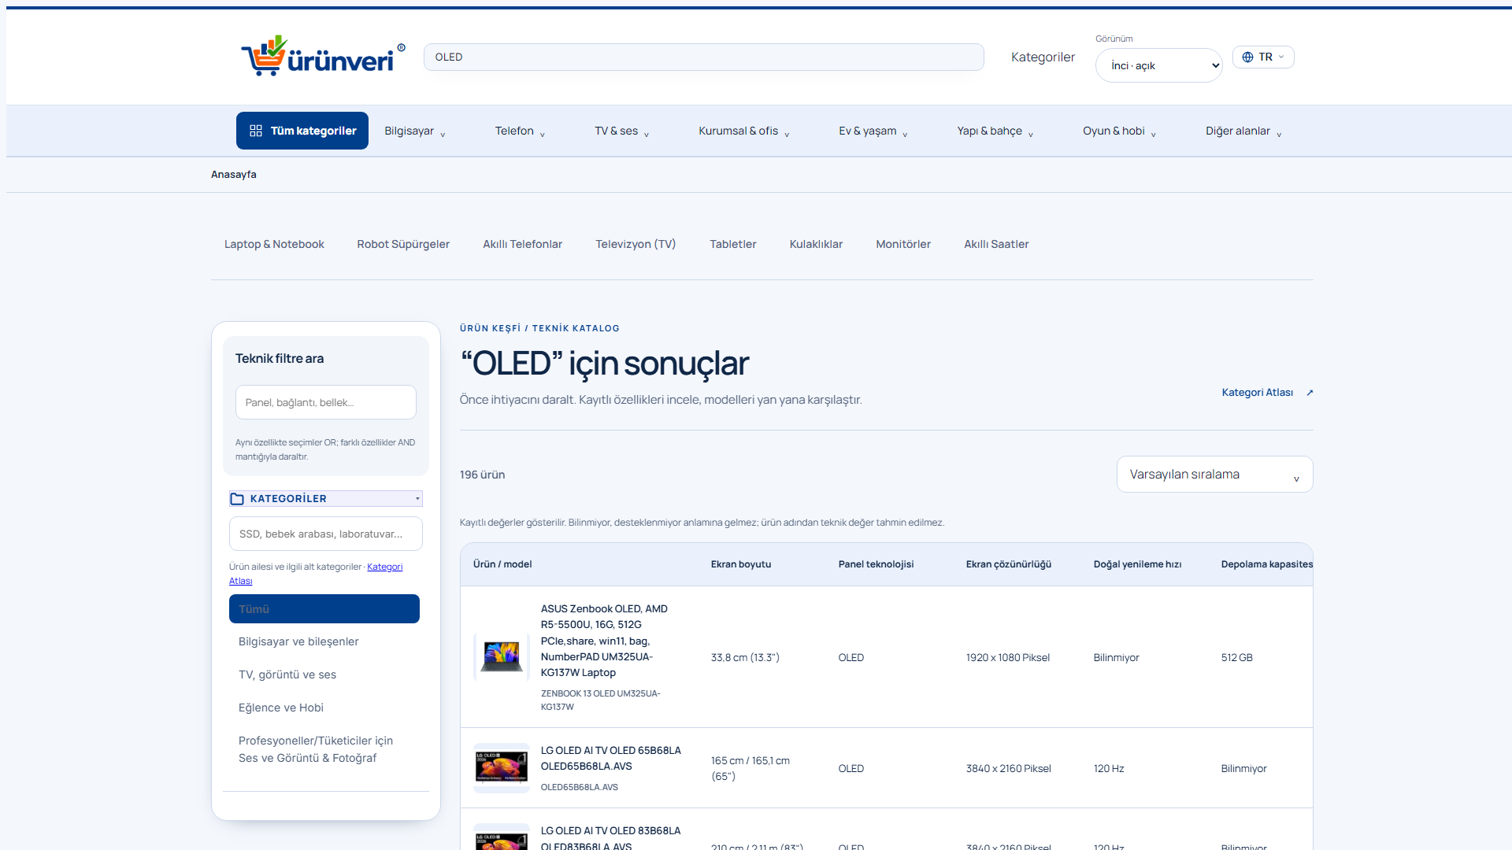This screenshot has height=850, width=1512.
Task: Select Monitörler quick category
Action: tap(903, 244)
